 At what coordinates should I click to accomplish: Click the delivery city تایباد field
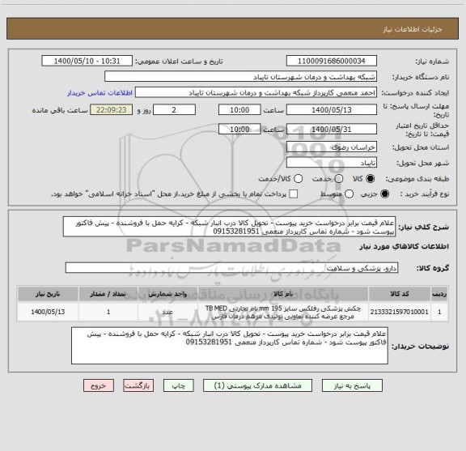pyautogui.click(x=332, y=163)
